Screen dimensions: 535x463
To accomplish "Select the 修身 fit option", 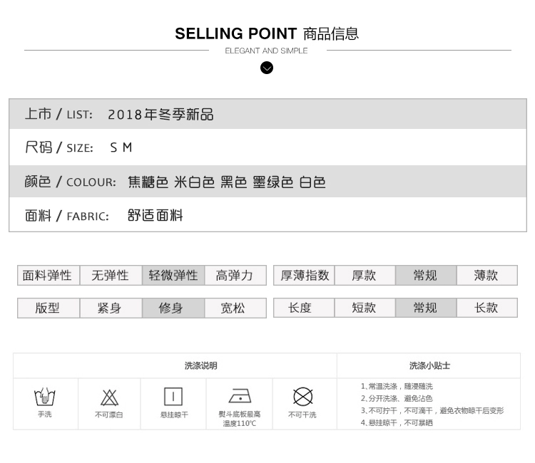I will coord(171,308).
